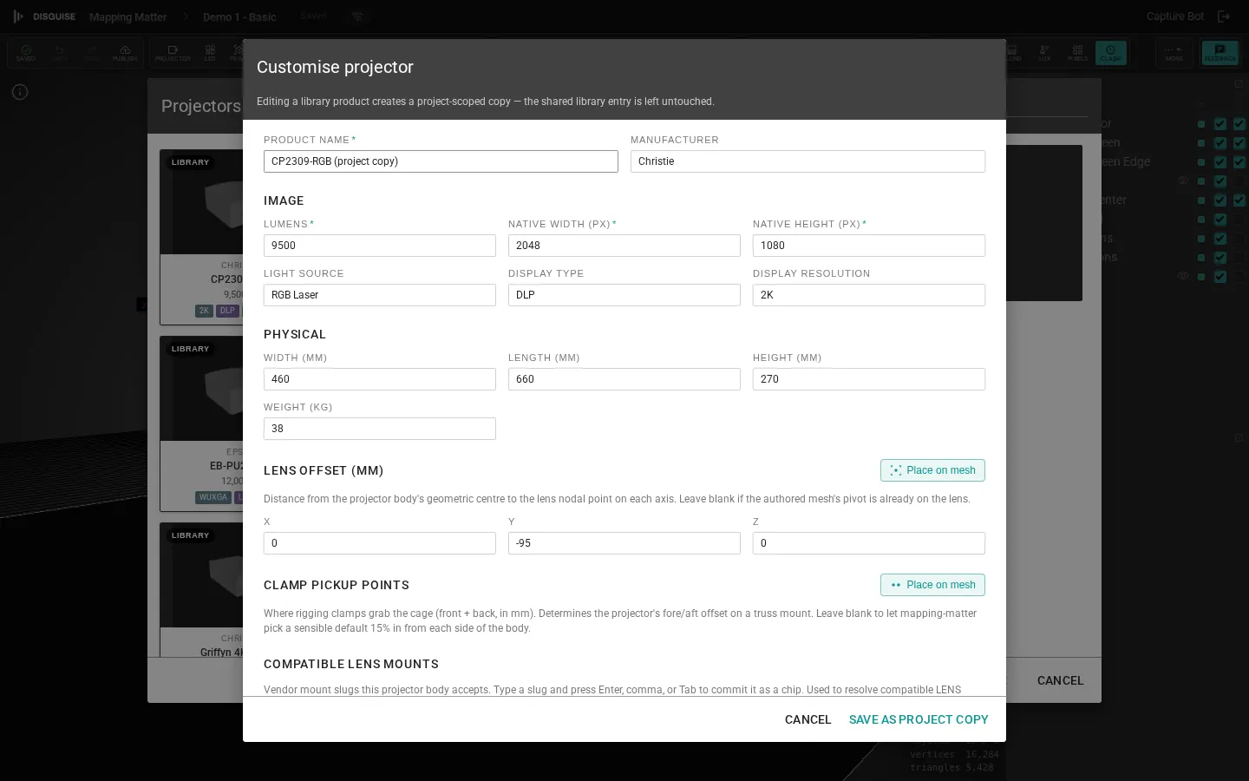The height and width of the screenshot is (781, 1249).
Task: Click the 2K tag on the CP230 card
Action: click(x=204, y=311)
